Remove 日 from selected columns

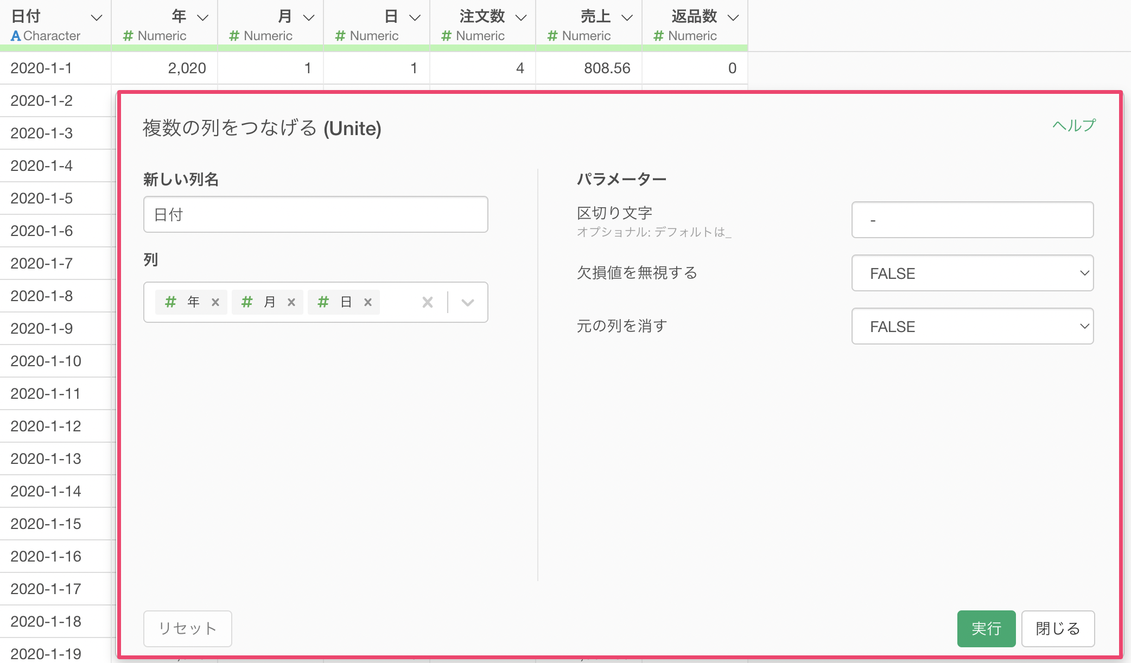[368, 302]
